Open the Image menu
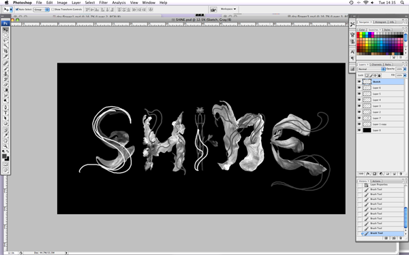Image resolution: width=409 pixels, height=255 pixels. (x=62, y=3)
